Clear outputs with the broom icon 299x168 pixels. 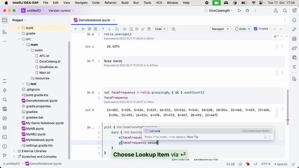tap(142, 29)
